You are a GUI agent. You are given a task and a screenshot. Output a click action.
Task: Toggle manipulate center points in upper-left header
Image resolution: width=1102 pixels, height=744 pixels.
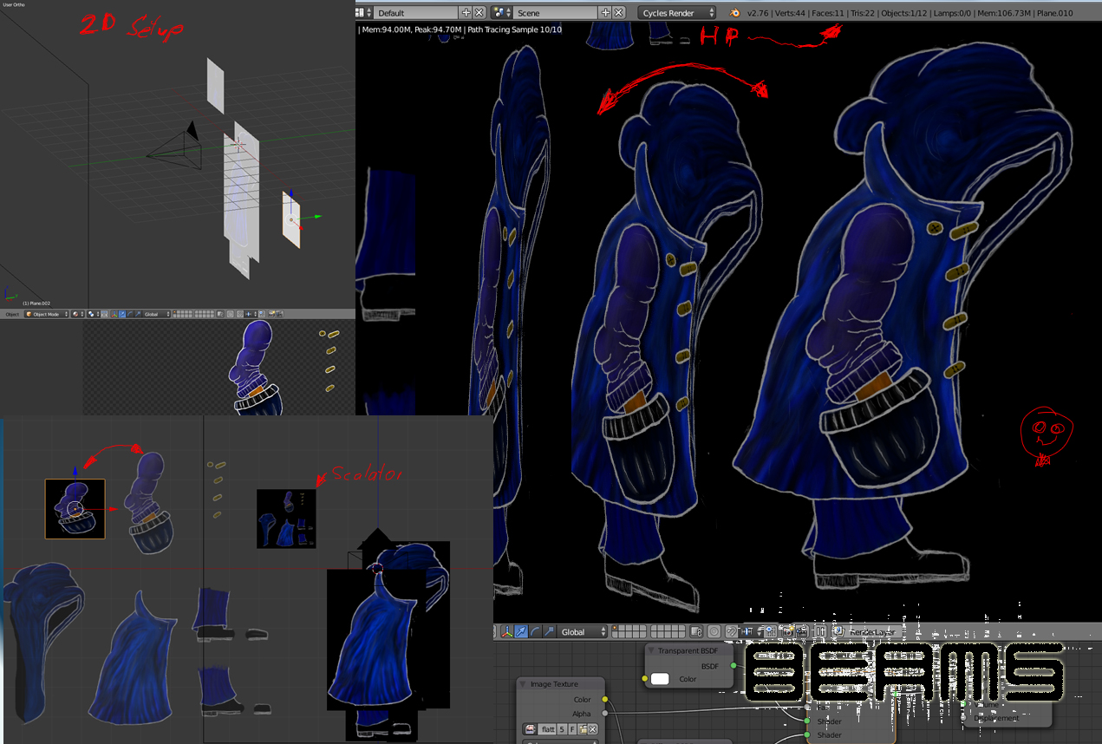104,314
